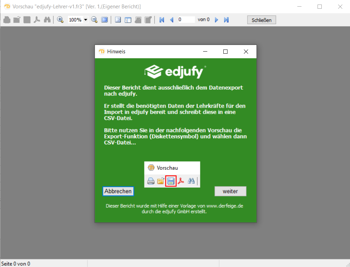Toggle the outline panel icon
Image resolution: width=350 pixels, height=267 pixels.
(x=118, y=20)
